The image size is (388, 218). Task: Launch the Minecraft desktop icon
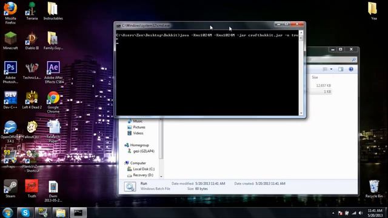10,41
